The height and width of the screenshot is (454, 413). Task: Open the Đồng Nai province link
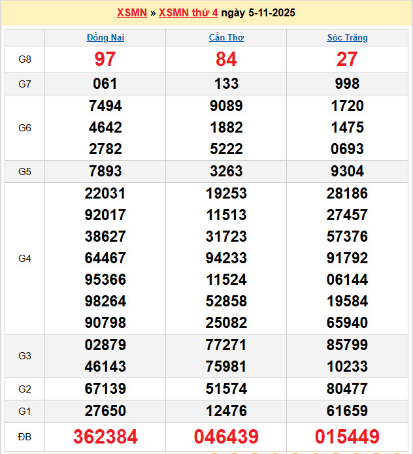pyautogui.click(x=105, y=38)
